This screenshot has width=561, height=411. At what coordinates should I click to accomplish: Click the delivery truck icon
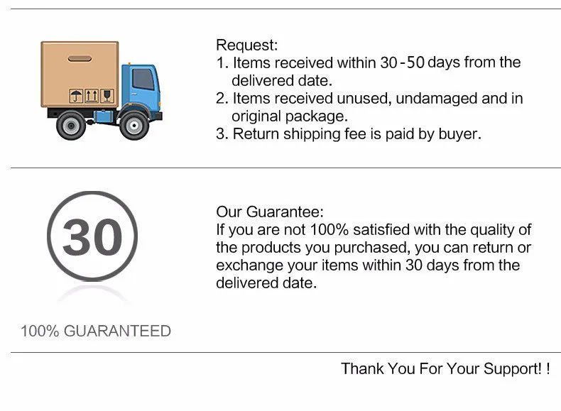[x=99, y=90]
